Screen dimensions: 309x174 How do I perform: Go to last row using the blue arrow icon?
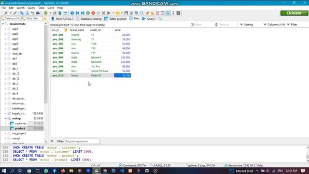[x=83, y=13]
